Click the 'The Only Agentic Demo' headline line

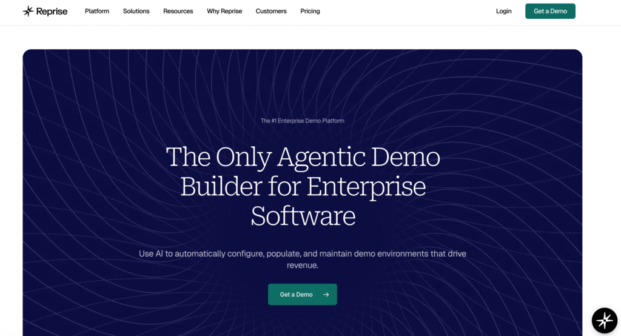[303, 157]
